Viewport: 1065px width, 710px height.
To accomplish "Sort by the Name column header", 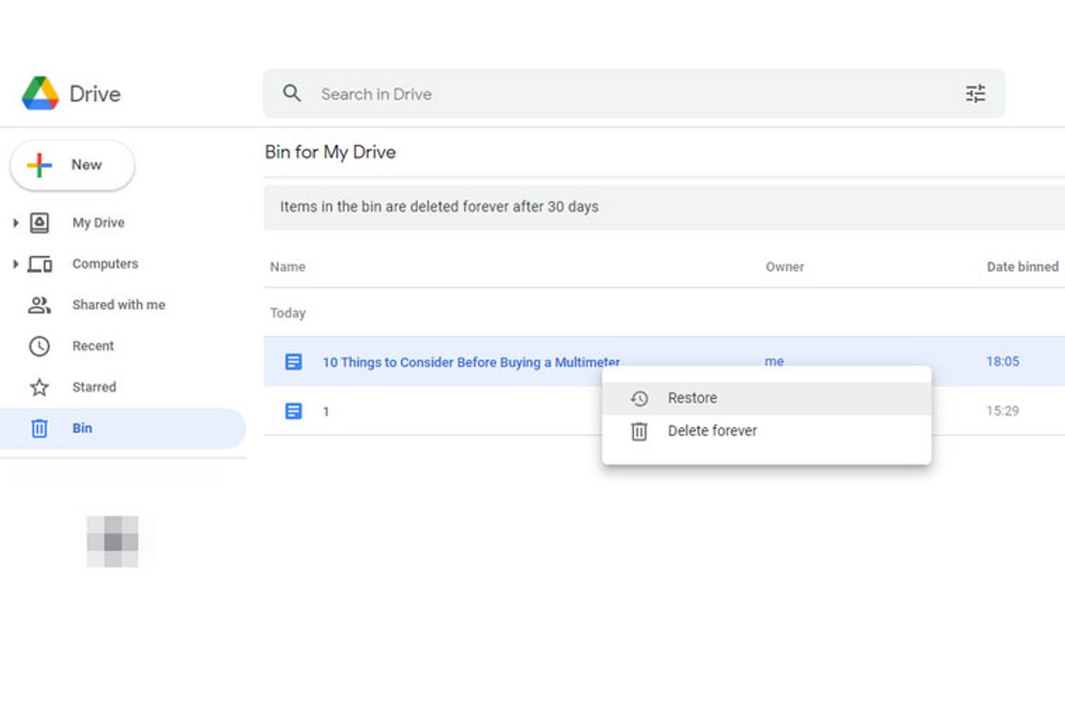I will (288, 267).
